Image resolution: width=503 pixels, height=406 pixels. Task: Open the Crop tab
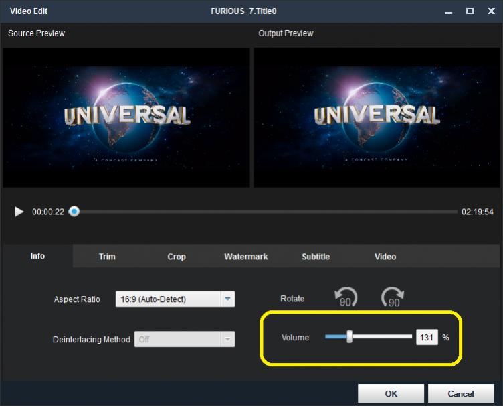click(x=177, y=257)
